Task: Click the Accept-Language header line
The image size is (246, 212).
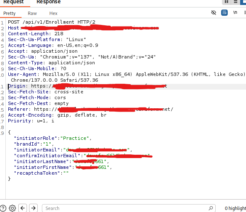Action: (x=53, y=45)
